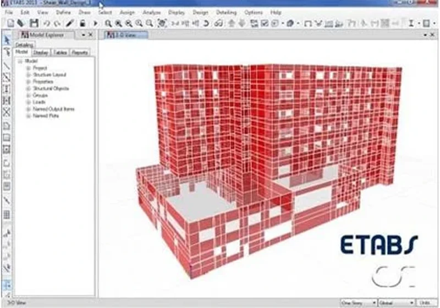Select the pointer Select Object tool
This screenshot has width=440, height=308.
(x=7, y=40)
